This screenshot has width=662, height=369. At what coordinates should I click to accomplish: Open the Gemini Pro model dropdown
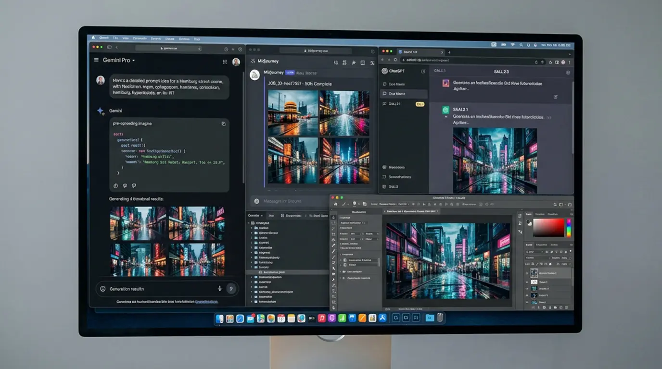coord(119,60)
